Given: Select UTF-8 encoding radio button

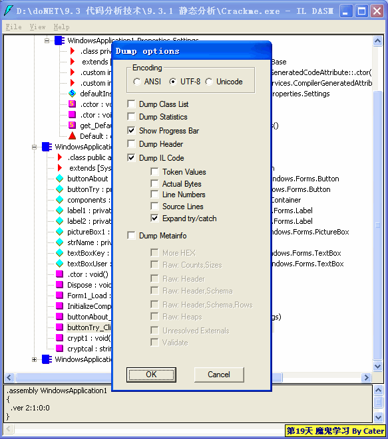Looking at the screenshot, I should [x=173, y=82].
